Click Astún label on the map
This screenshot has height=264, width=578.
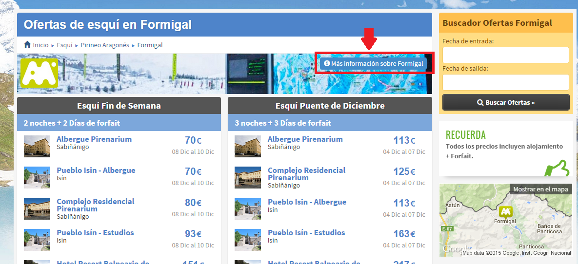(453, 205)
